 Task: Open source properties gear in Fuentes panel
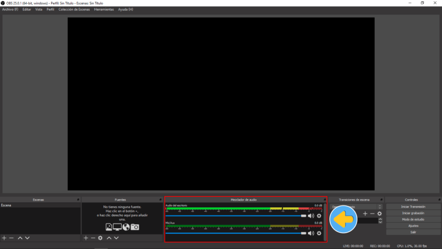coord(100,238)
